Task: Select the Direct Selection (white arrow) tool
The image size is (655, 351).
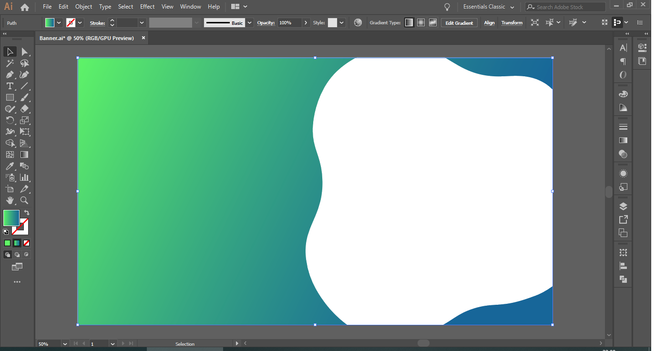Action: pyautogui.click(x=25, y=52)
